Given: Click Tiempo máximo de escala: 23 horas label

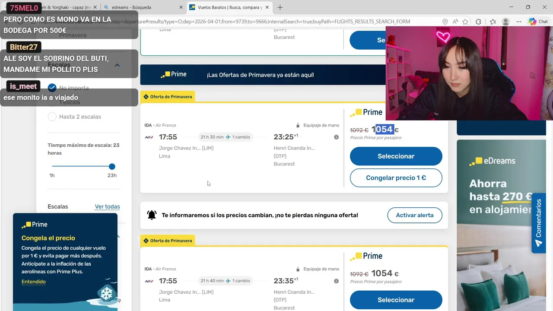Looking at the screenshot, I should pos(83,149).
